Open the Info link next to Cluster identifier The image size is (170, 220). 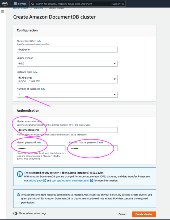click(x=39, y=41)
